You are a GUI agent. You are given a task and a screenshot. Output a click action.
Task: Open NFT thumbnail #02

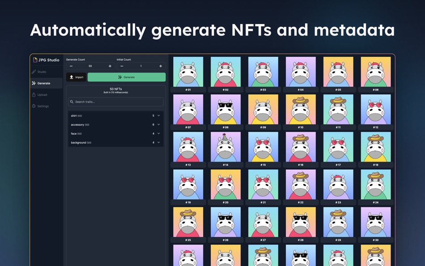225,72
